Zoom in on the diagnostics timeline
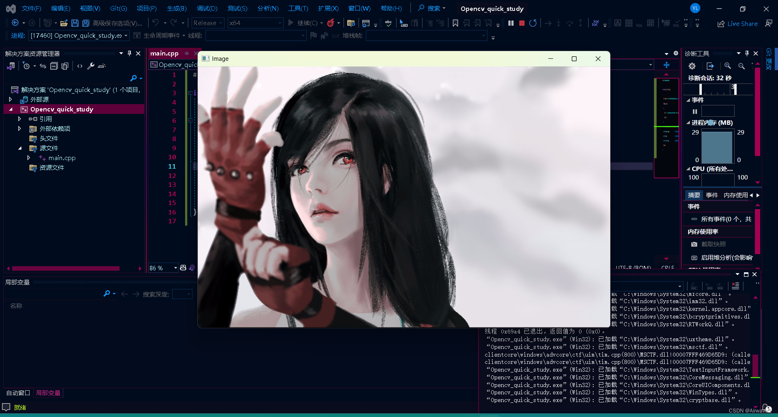 click(x=728, y=66)
